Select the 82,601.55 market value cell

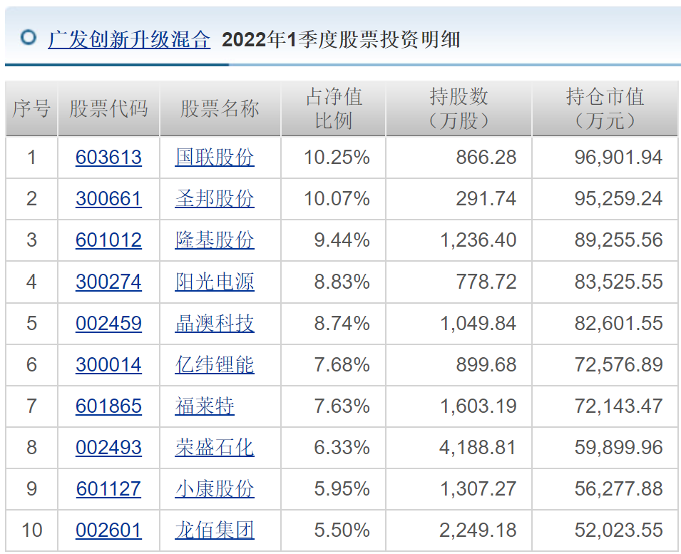pos(605,324)
